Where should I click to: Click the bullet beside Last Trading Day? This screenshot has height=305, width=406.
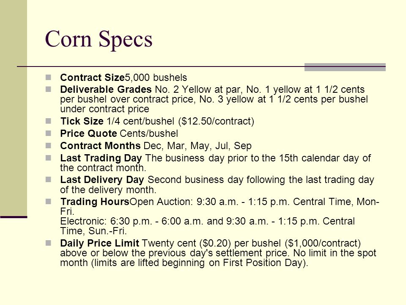(x=48, y=158)
